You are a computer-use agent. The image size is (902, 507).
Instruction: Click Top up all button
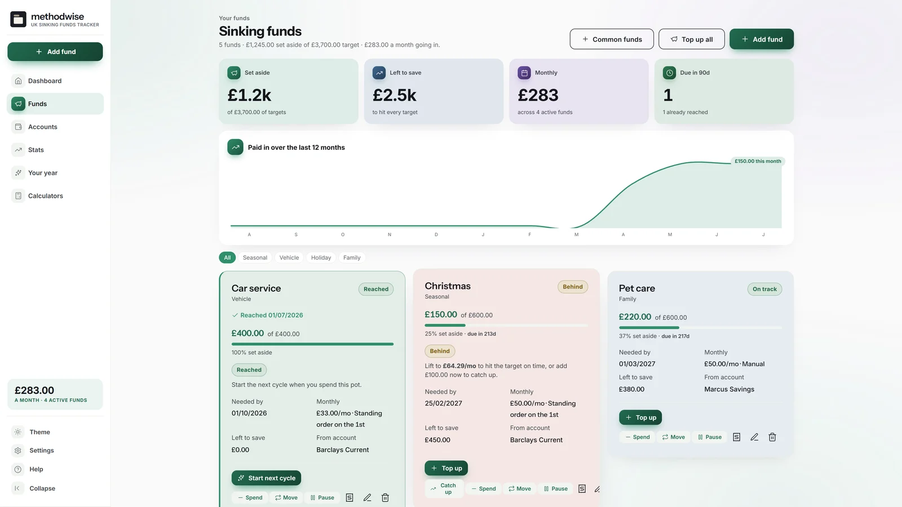[692, 39]
